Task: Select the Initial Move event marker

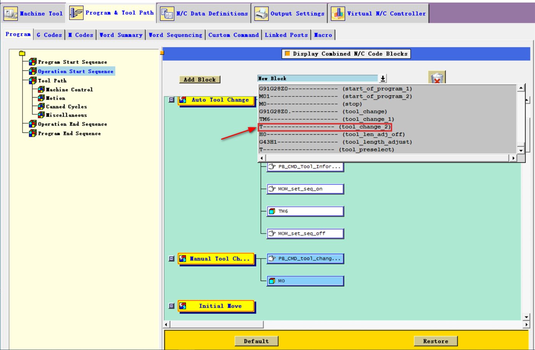Action: coord(216,306)
